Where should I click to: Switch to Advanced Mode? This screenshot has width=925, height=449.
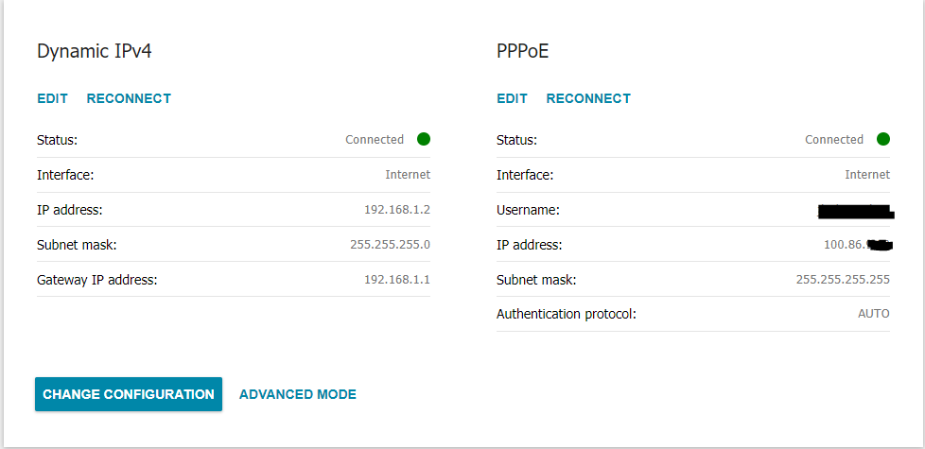pyautogui.click(x=298, y=394)
